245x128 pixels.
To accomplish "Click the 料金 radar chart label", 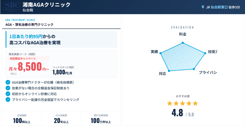I will pyautogui.click(x=183, y=34).
